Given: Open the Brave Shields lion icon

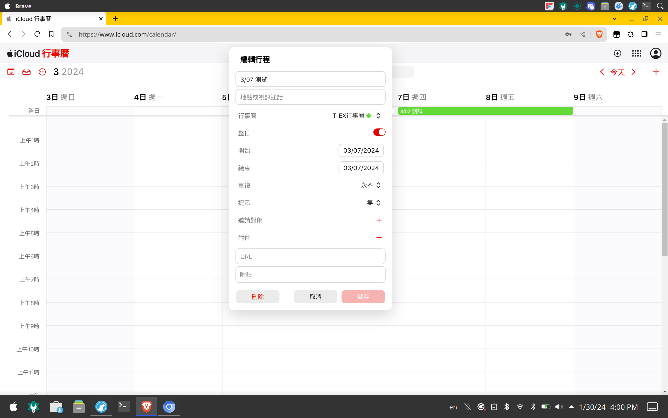Looking at the screenshot, I should [x=599, y=34].
